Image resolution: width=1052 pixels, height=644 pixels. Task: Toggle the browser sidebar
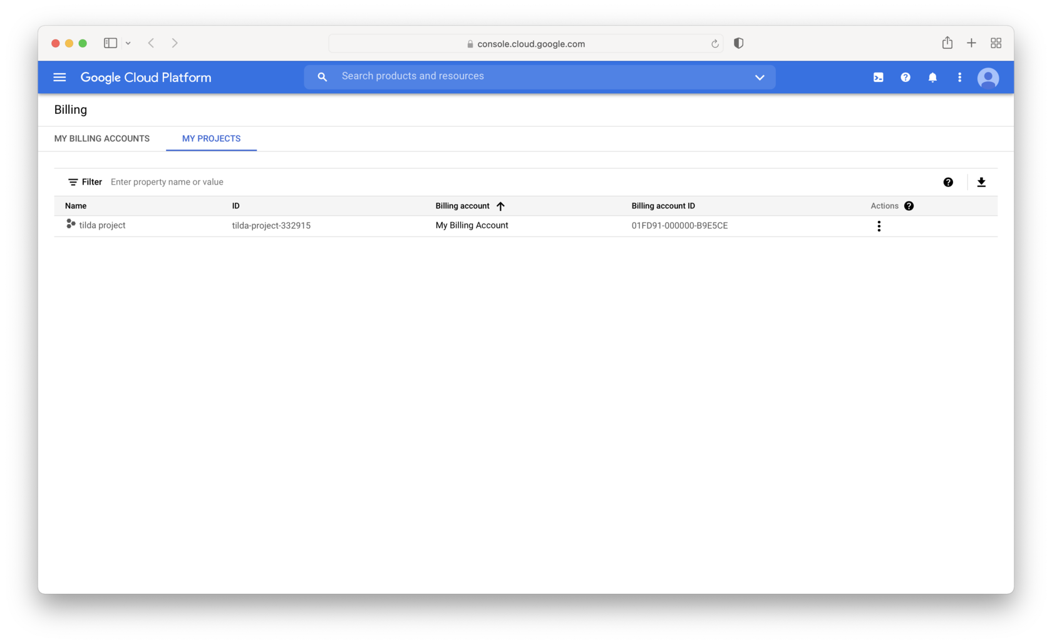pos(111,43)
